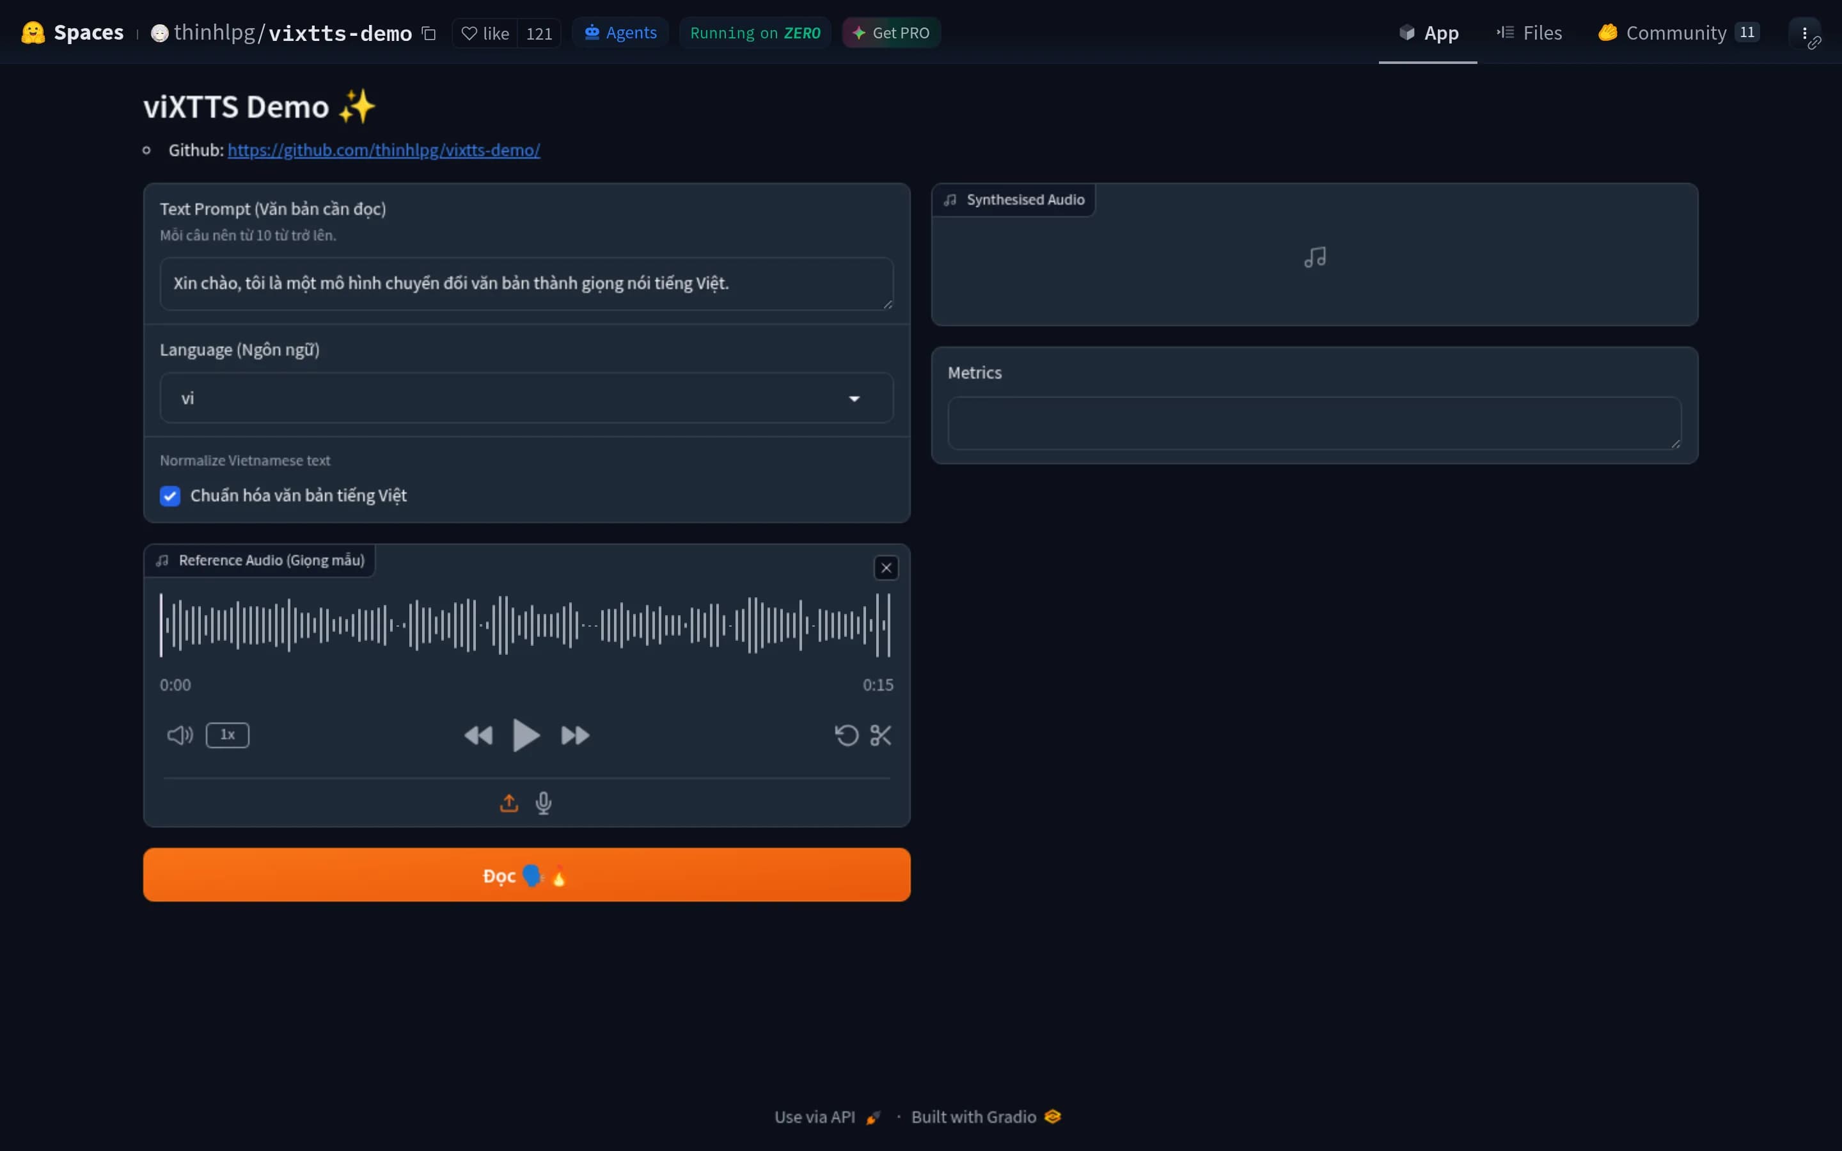This screenshot has width=1842, height=1151.
Task: Open the 121 likes count
Action: [539, 33]
